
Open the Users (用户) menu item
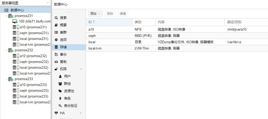67,76
